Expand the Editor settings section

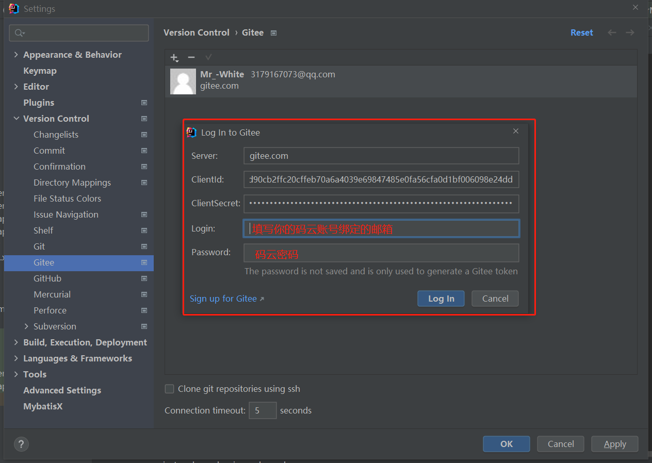coord(16,87)
